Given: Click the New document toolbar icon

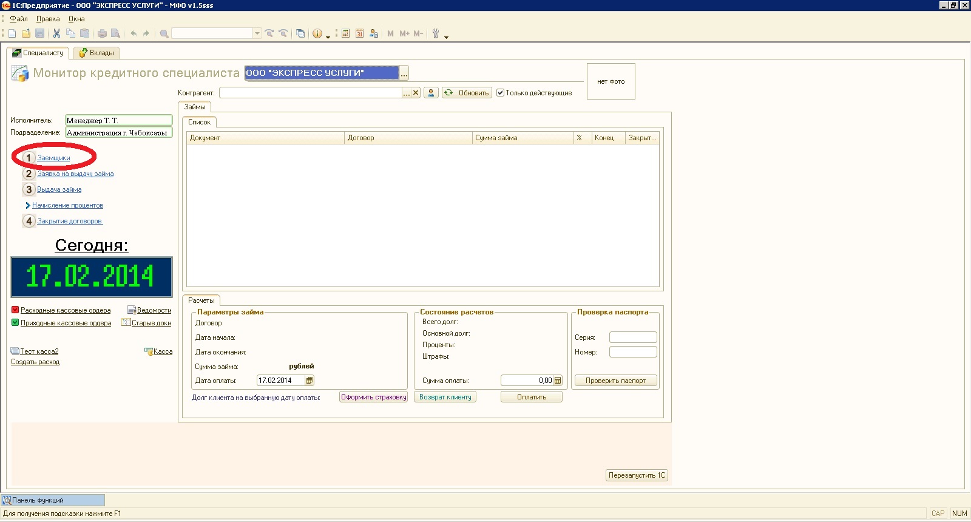Looking at the screenshot, I should 12,33.
